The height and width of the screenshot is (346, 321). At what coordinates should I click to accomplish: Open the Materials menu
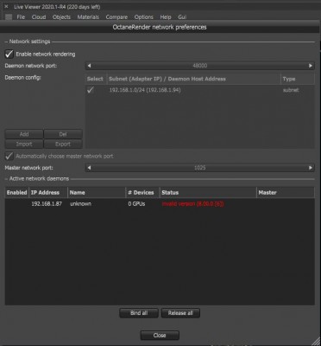coord(88,17)
